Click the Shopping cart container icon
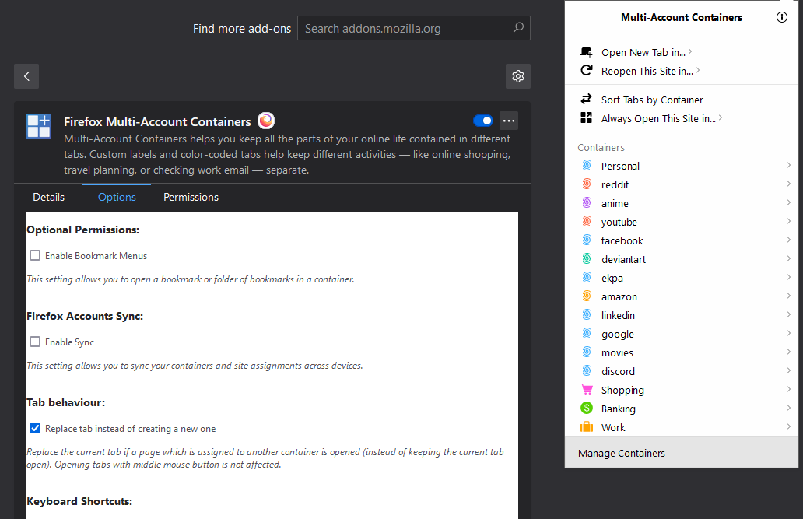 pos(587,389)
